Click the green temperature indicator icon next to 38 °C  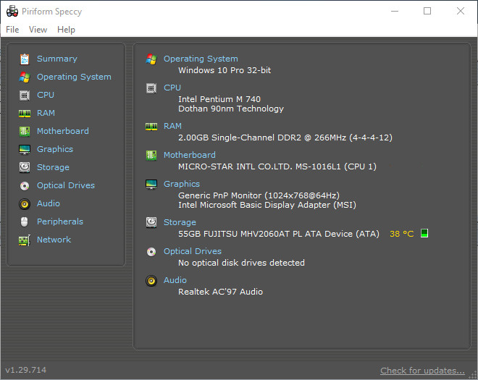tap(424, 233)
